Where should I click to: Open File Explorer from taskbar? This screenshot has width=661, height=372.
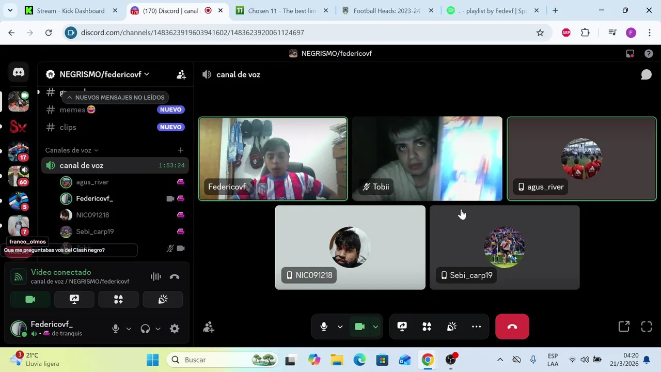pyautogui.click(x=337, y=360)
